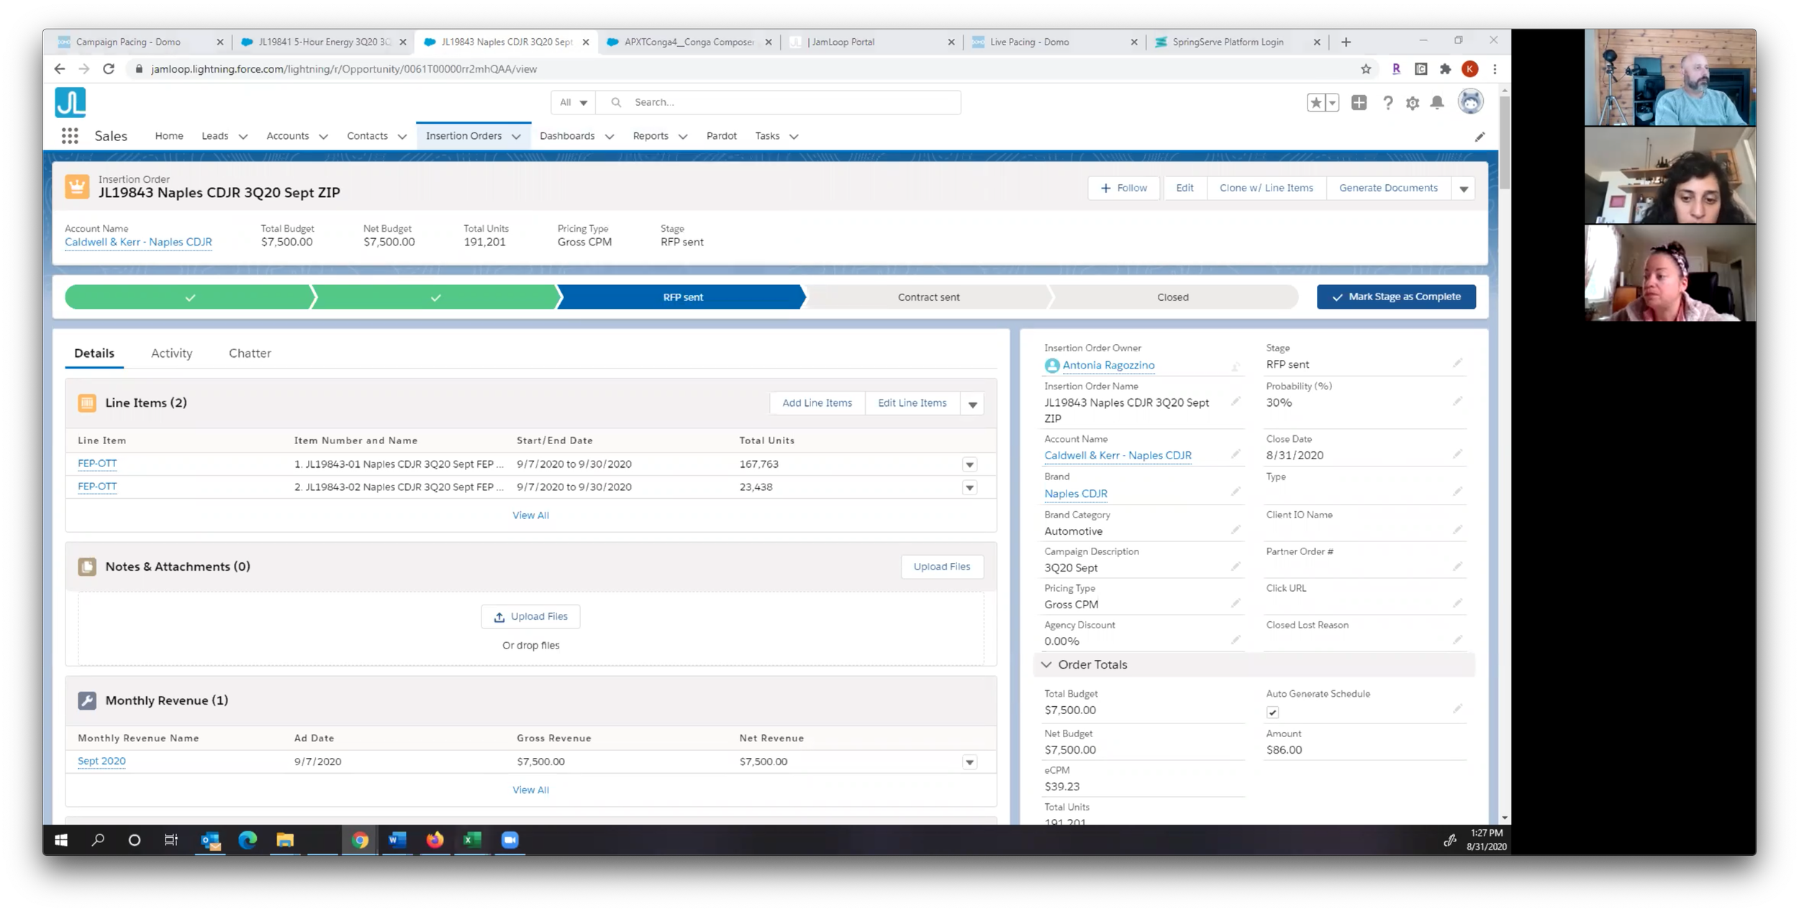
Task: Select Contract sent stage in path
Action: tap(928, 297)
